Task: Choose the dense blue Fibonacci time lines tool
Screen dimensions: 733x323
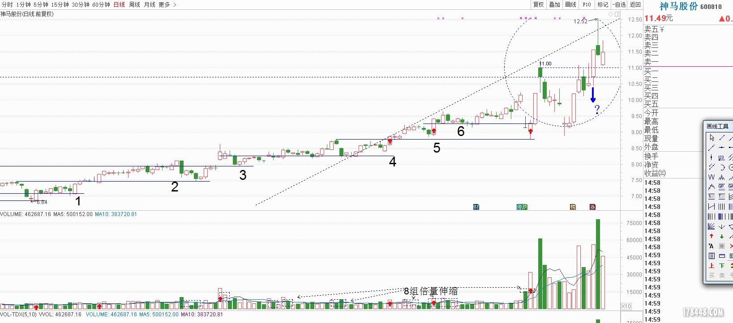Action: tap(722, 216)
